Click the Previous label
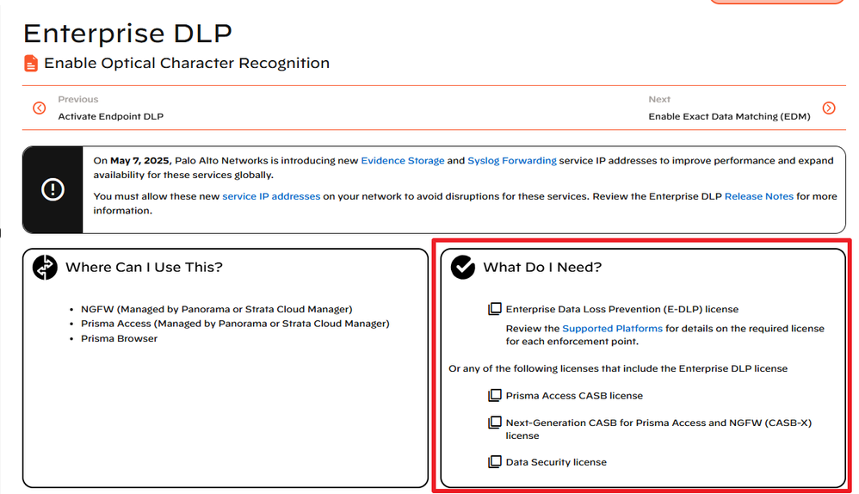The width and height of the screenshot is (859, 494). click(78, 99)
